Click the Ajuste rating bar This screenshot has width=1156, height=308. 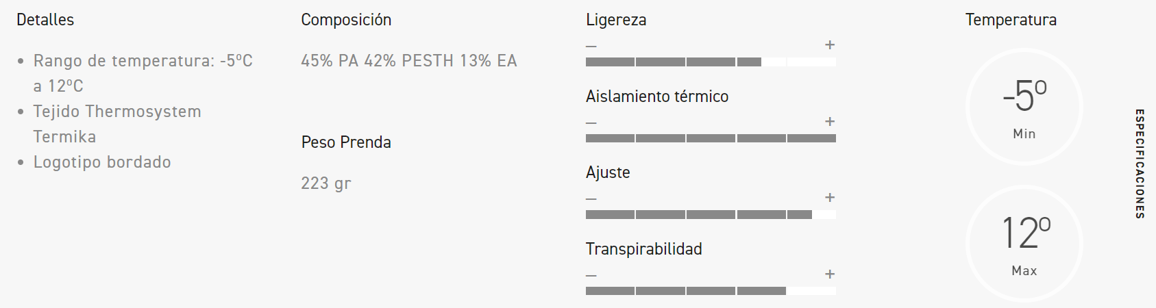pyautogui.click(x=711, y=215)
